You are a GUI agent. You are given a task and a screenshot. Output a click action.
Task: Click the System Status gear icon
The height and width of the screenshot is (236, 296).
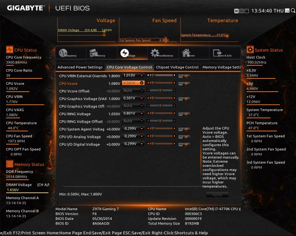(250, 50)
